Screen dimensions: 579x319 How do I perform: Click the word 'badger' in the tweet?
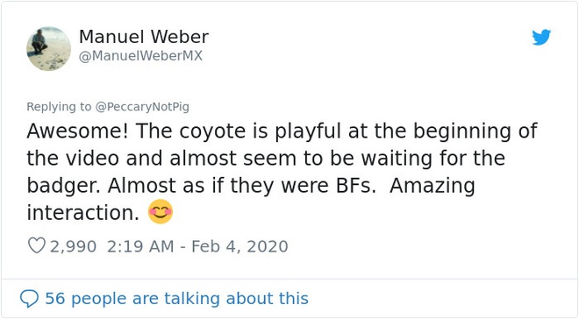(62, 185)
